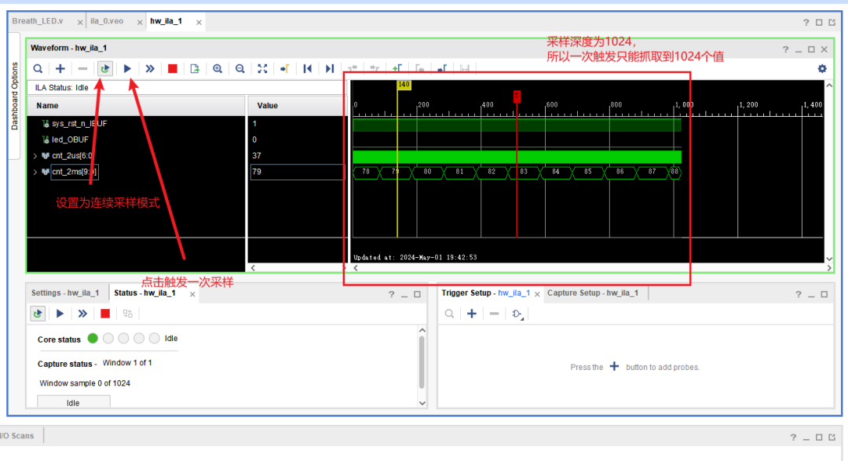Add marker with green plus icon
This screenshot has height=461, width=848.
(x=397, y=68)
